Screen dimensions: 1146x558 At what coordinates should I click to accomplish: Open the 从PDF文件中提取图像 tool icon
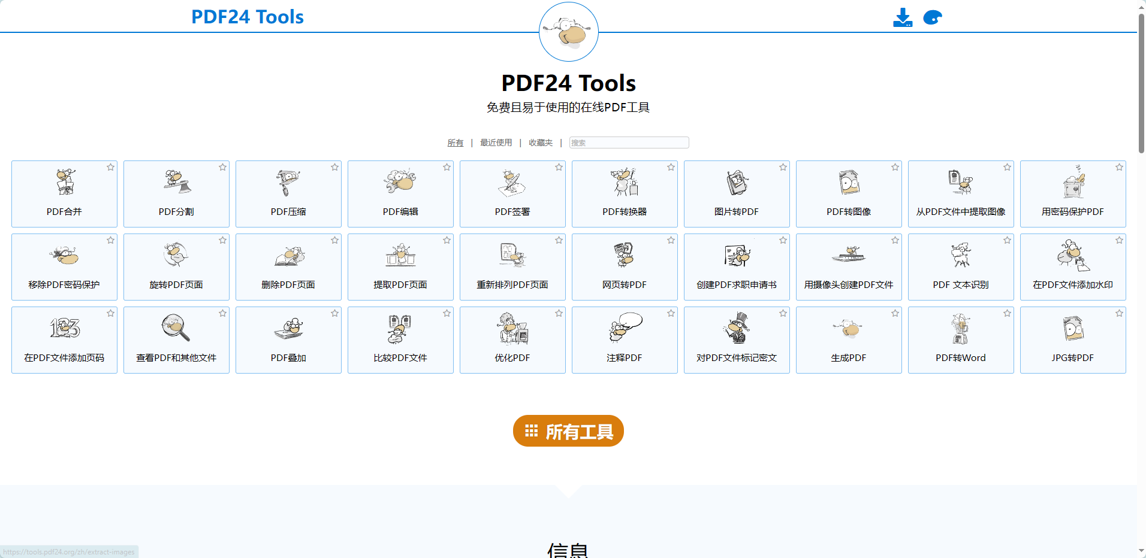pyautogui.click(x=961, y=182)
